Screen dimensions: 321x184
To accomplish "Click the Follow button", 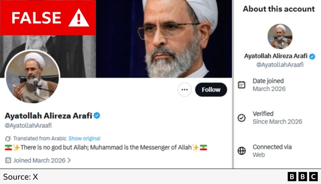I will coord(211,90).
